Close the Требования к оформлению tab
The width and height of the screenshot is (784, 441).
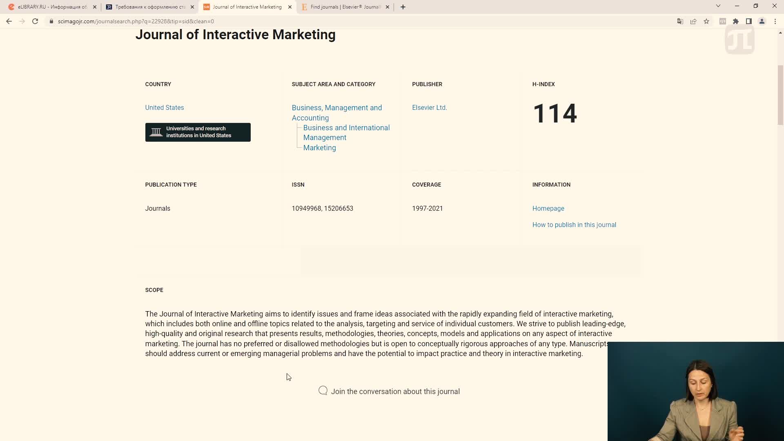pos(192,7)
